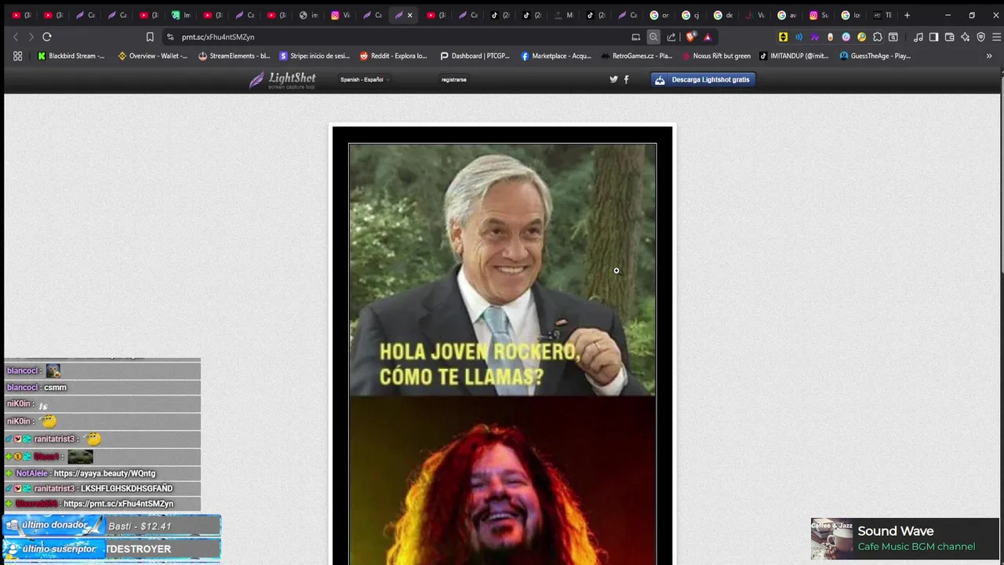Open the yellow up-down arrows extension
The image size is (1004, 565).
(783, 37)
